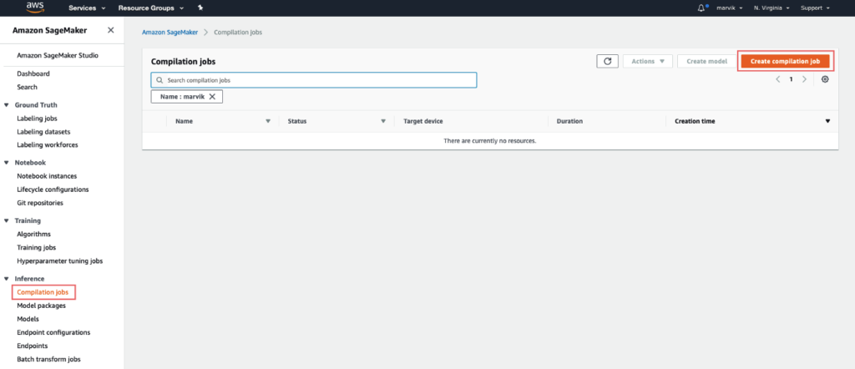Open Labeling datasets
The image size is (855, 369).
(43, 132)
